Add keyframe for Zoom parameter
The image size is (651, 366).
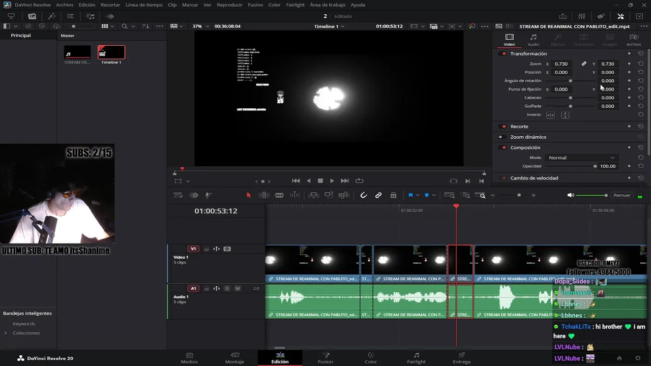coord(629,64)
